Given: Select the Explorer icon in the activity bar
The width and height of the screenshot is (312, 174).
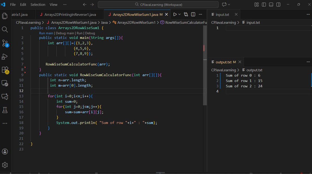Looking at the screenshot, I should 5,16.
